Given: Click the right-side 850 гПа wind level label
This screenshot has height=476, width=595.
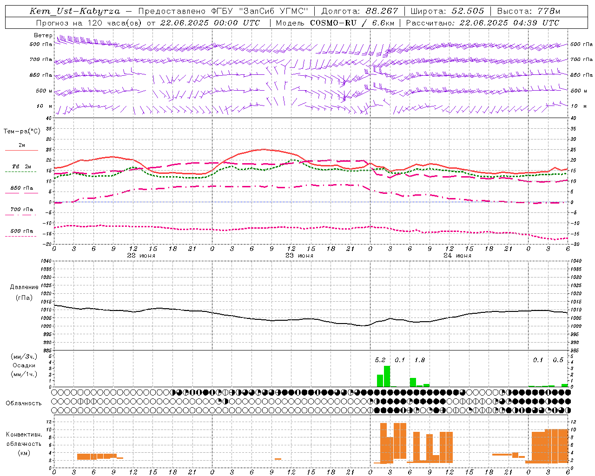Looking at the screenshot, I should (582, 75).
